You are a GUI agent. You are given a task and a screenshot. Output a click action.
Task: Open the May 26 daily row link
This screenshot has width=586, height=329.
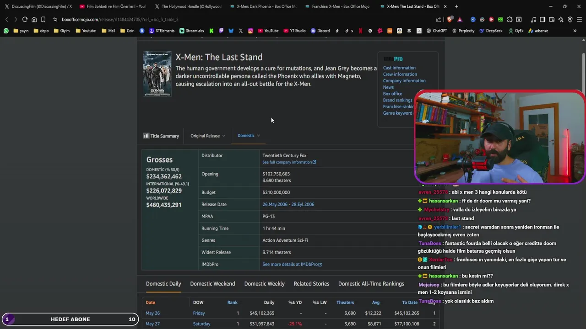tap(152, 313)
